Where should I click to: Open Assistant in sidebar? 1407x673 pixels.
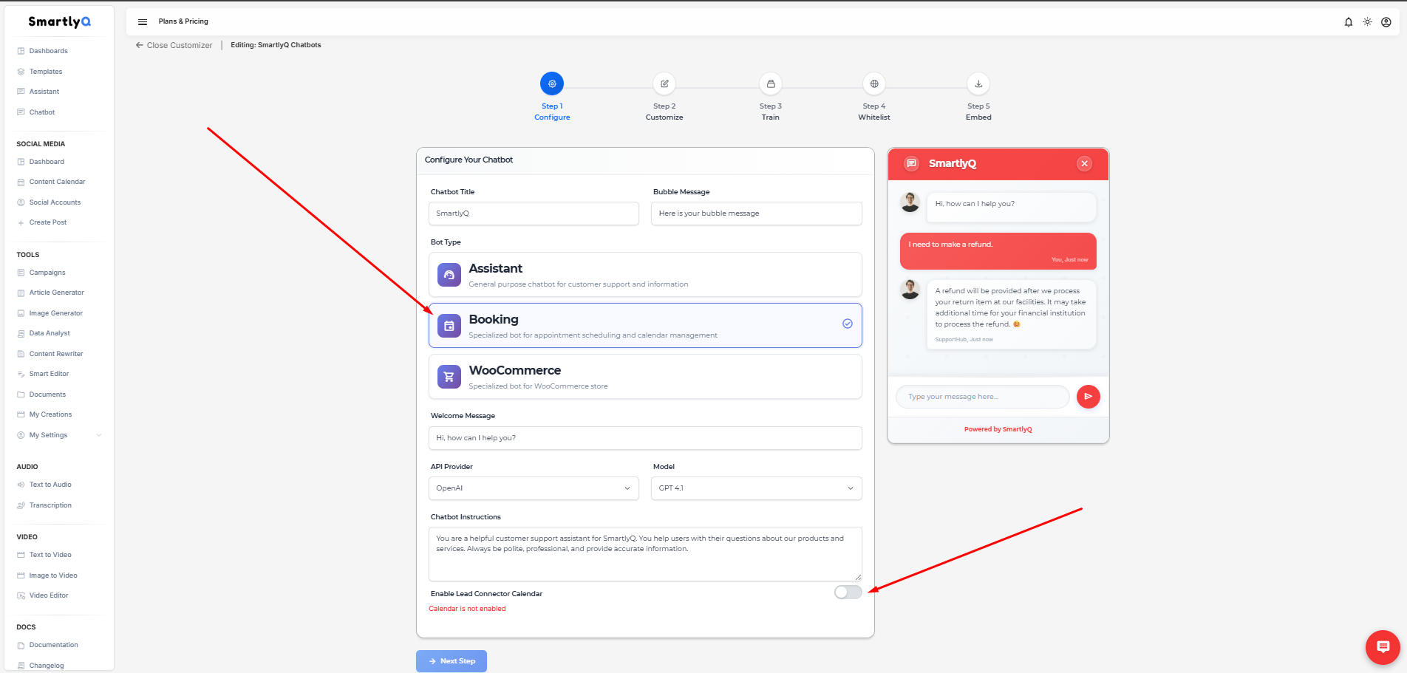(x=44, y=92)
